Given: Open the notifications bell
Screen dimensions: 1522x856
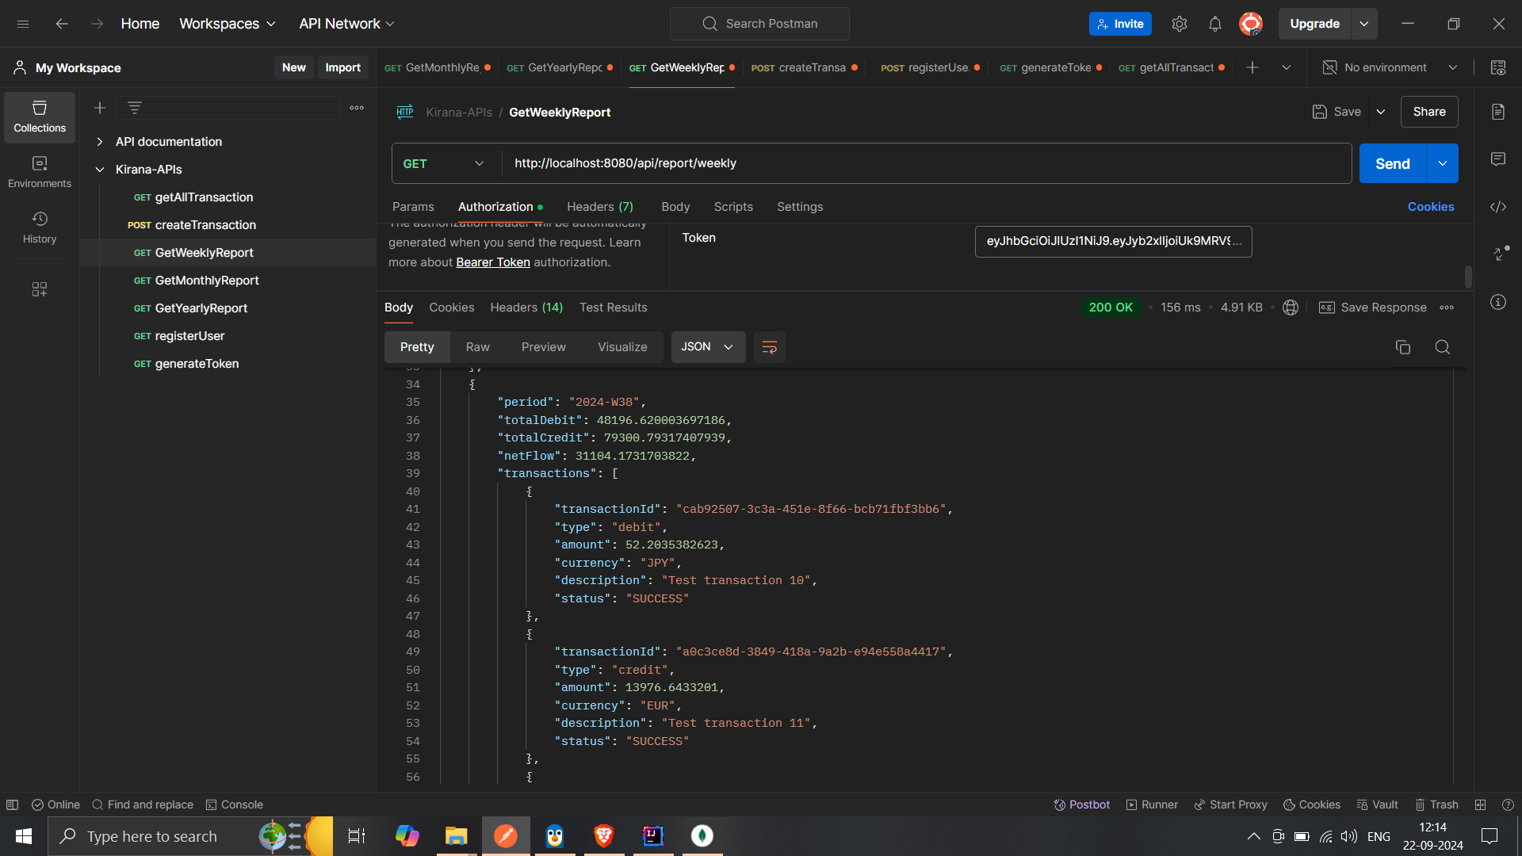Looking at the screenshot, I should click(x=1214, y=24).
